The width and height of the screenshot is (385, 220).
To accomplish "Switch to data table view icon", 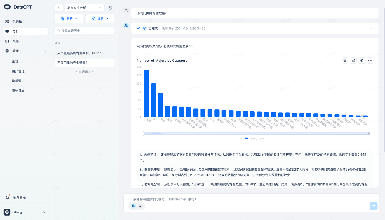I will pyautogui.click(x=345, y=61).
